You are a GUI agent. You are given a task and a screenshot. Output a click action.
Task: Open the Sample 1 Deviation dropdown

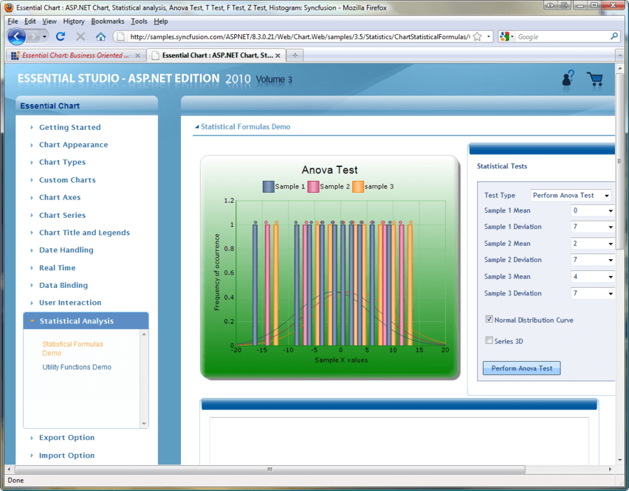[x=593, y=227]
